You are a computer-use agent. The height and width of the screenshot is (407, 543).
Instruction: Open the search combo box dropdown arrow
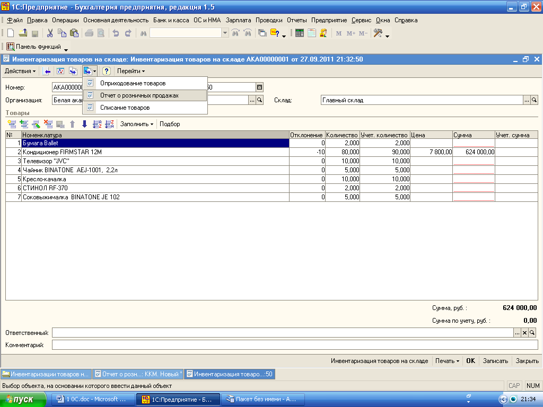pos(225,33)
